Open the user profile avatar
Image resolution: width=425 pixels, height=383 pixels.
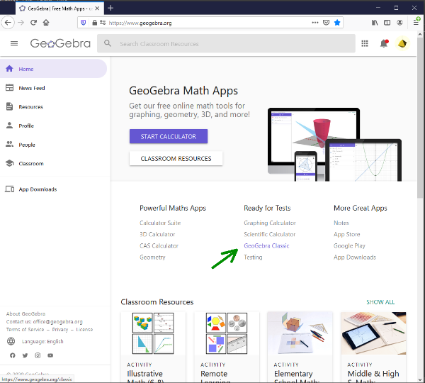coord(402,43)
